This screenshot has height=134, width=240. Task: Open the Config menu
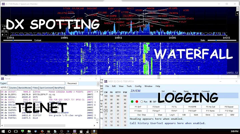(x=138, y=86)
